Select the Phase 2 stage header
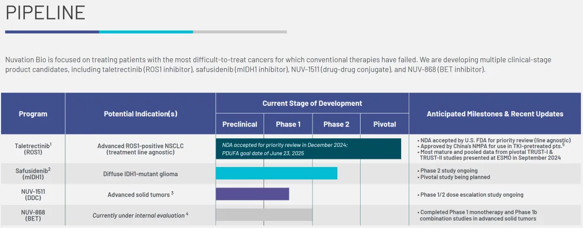This screenshot has width=583, height=228. (x=336, y=124)
